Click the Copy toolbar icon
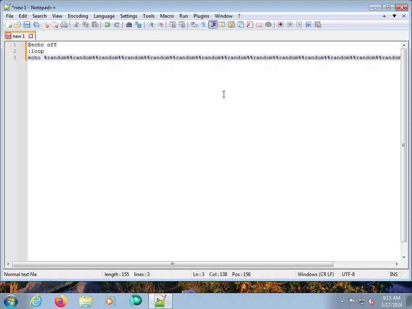Viewport: 412px width, 309px height. point(86,25)
